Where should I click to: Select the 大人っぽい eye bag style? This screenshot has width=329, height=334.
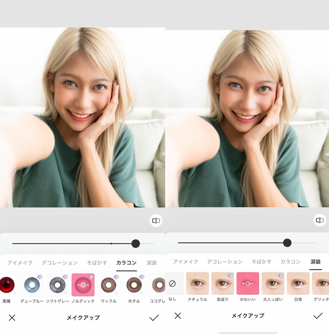(x=273, y=284)
